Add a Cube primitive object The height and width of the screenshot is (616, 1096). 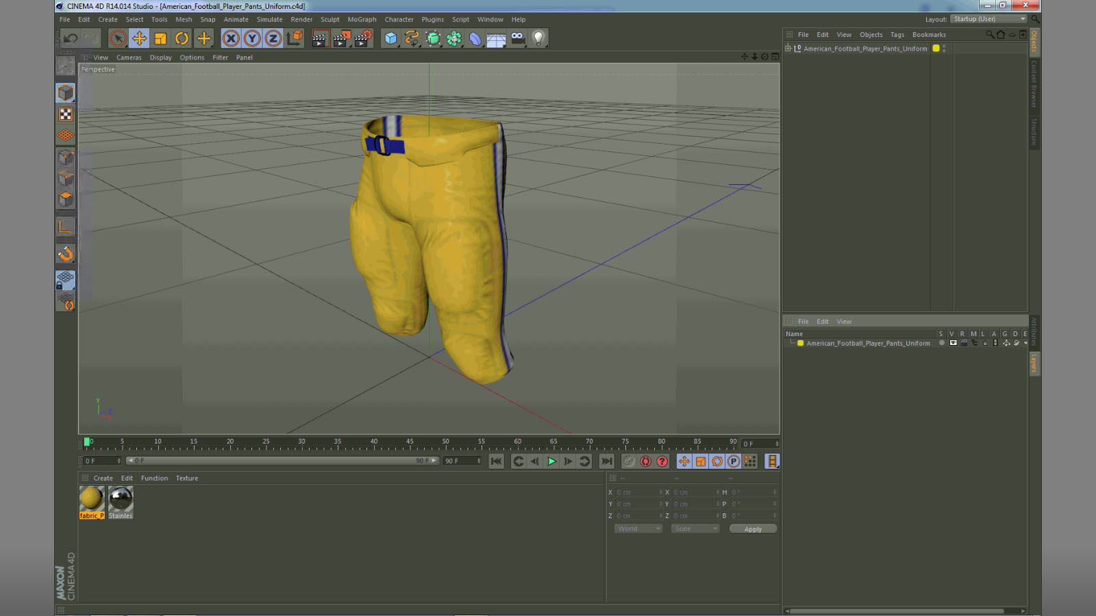[390, 38]
